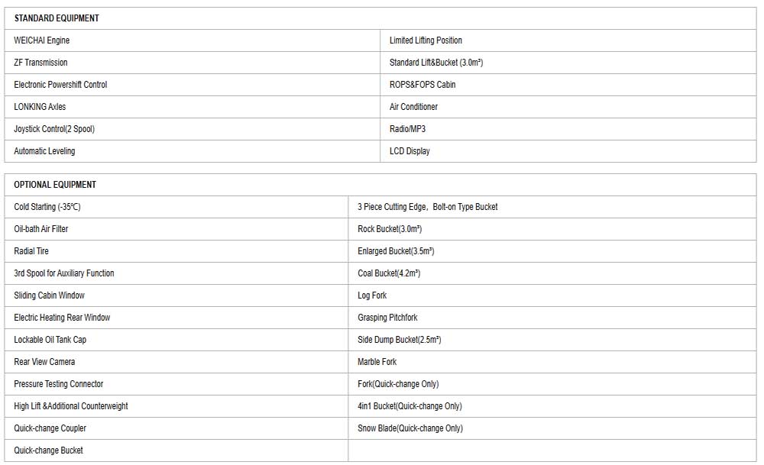764x465 pixels.
Task: Click the STANDARD EQUIPMENT header
Action: (380, 18)
